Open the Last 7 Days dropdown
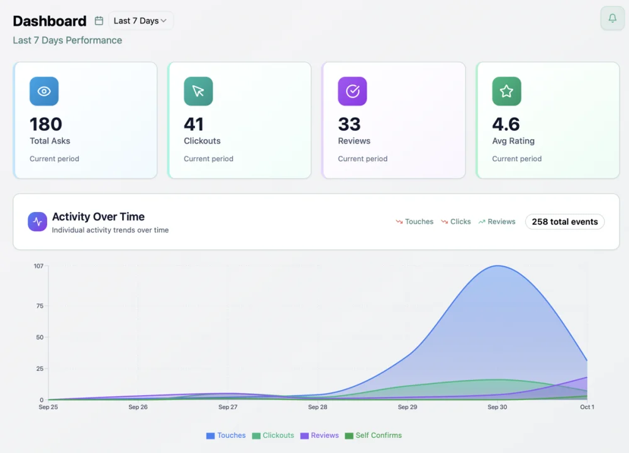The height and width of the screenshot is (453, 629). (140, 21)
